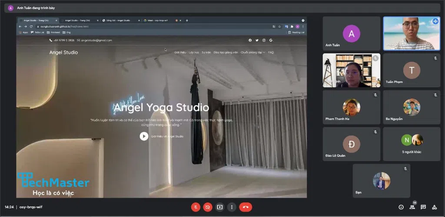The height and width of the screenshot is (217, 445).
Task: Open the Chrome profile avatar
Action: [x=297, y=27]
